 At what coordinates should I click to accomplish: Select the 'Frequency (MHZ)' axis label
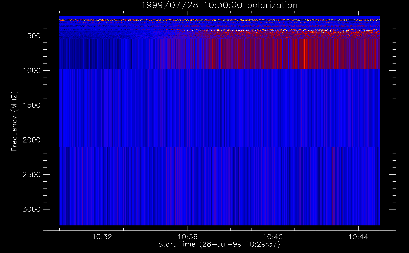coord(14,121)
